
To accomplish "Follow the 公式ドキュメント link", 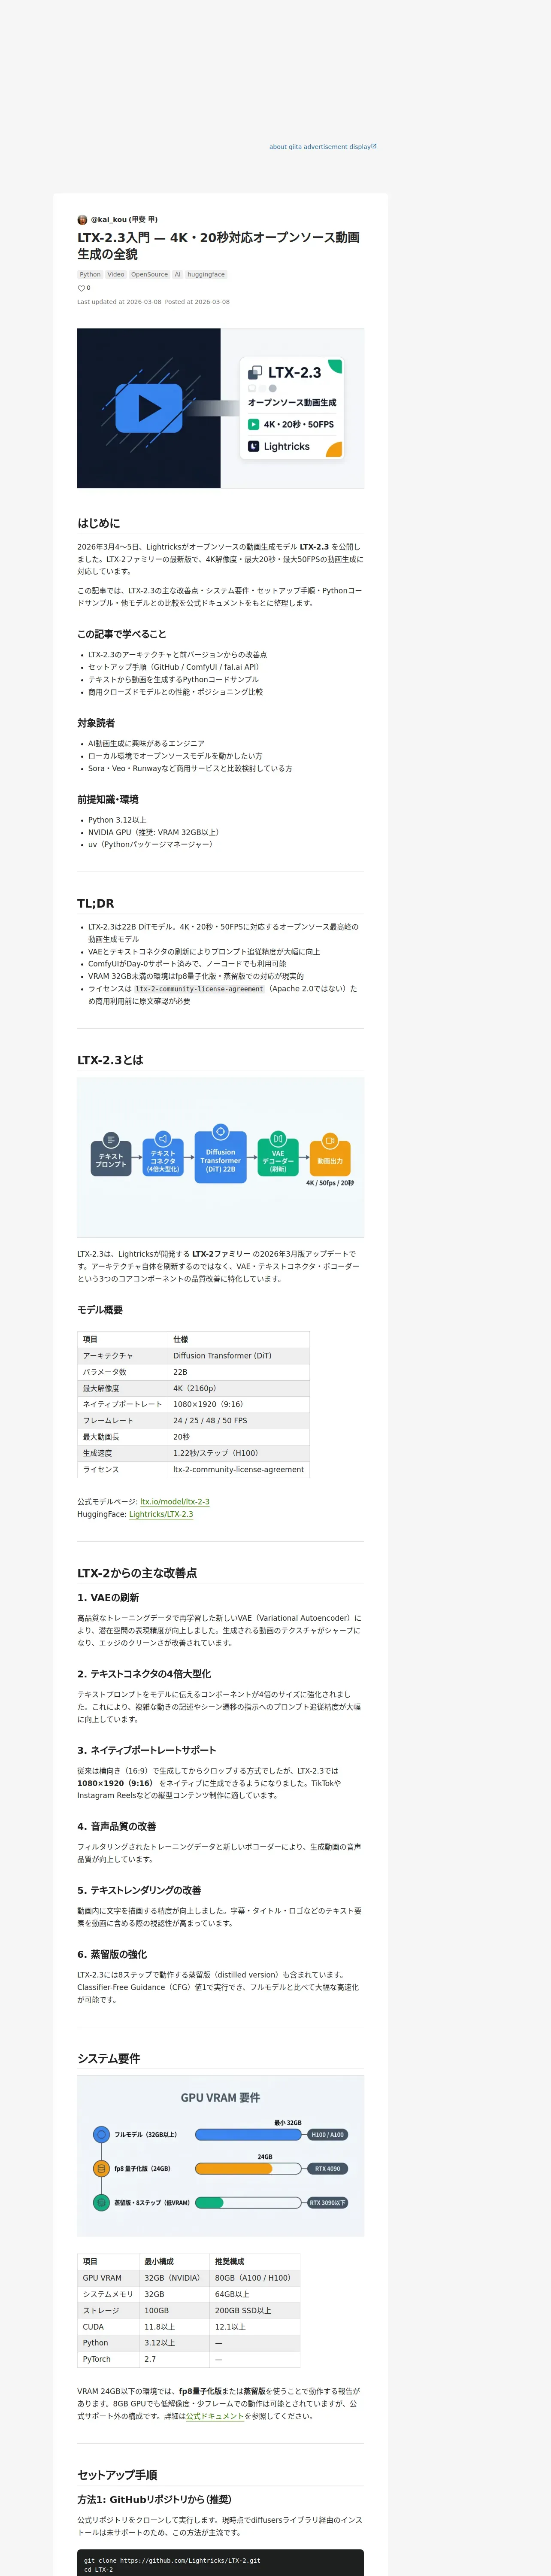I will (215, 2416).
